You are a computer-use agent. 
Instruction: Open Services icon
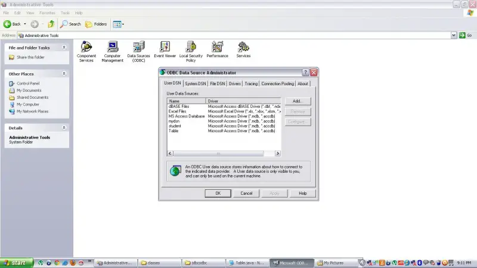pyautogui.click(x=243, y=49)
